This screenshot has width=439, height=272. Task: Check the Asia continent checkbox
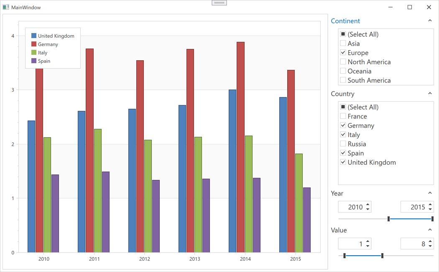[x=343, y=43]
